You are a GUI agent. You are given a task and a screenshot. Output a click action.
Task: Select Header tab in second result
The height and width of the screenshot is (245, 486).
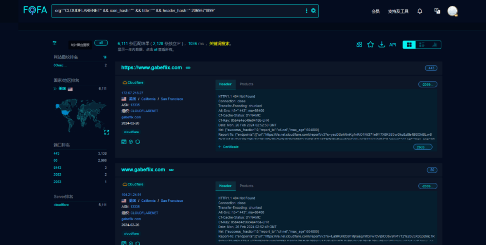tap(226, 186)
